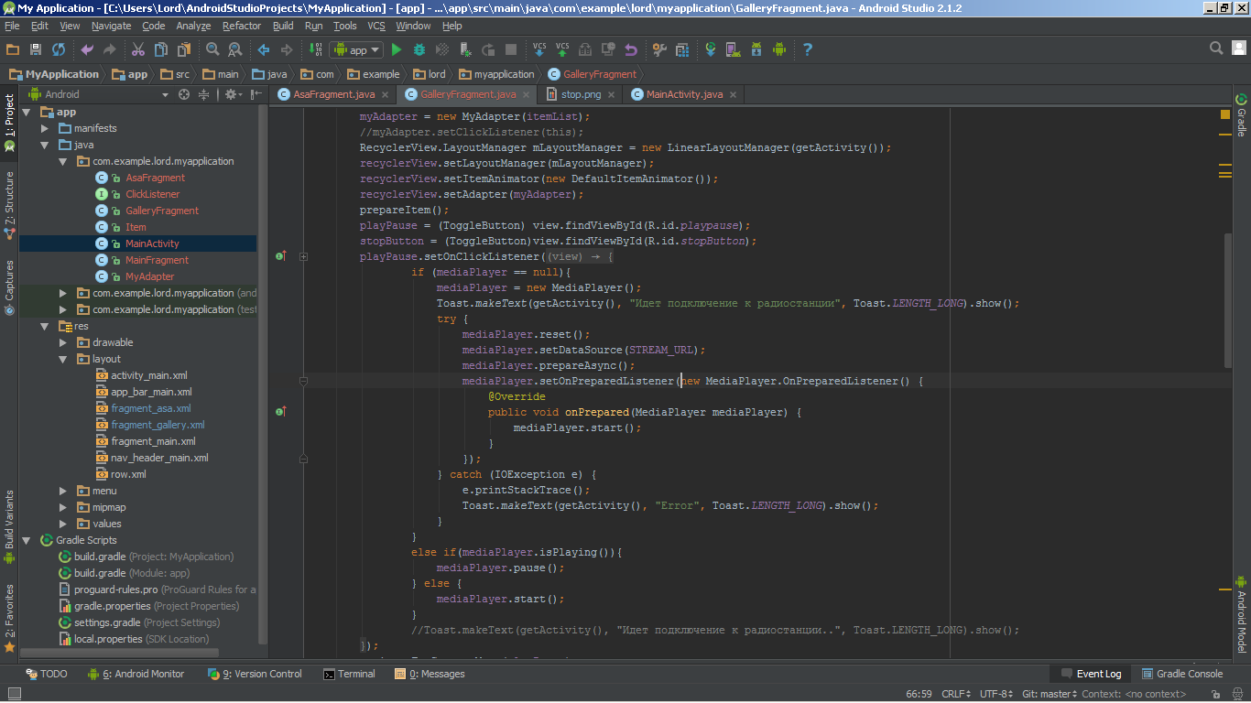Click the blue Help question icon
This screenshot has width=1251, height=703.
click(x=808, y=49)
